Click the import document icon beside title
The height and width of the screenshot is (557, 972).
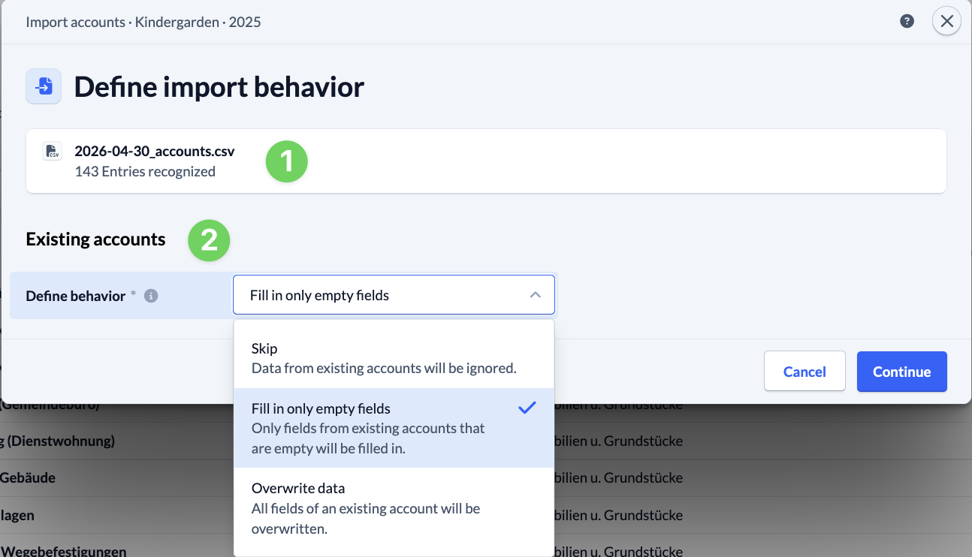[44, 87]
